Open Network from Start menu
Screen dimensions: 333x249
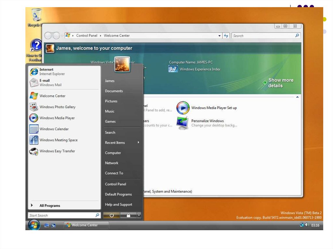click(112, 163)
